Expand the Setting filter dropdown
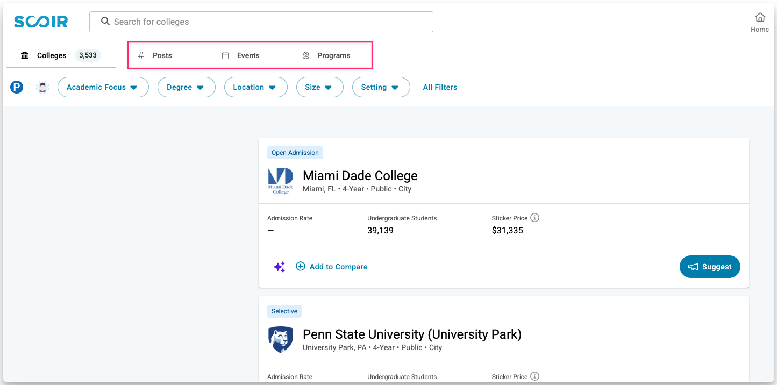The height and width of the screenshot is (385, 777). coord(381,87)
